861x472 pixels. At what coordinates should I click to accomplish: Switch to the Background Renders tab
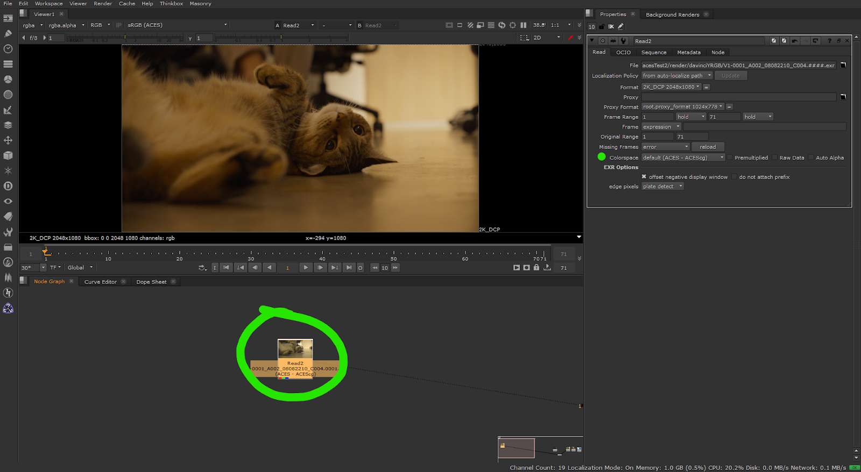click(x=673, y=15)
